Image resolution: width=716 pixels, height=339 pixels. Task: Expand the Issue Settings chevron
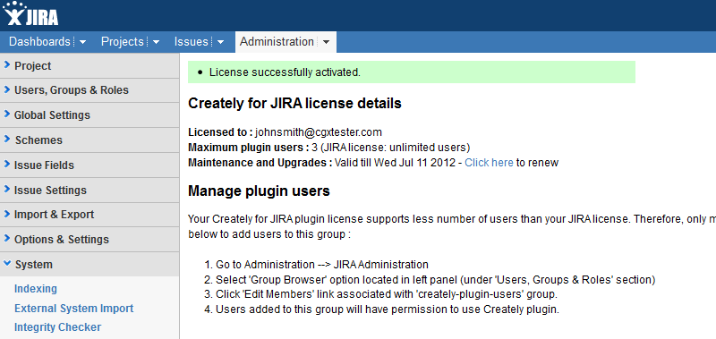(7, 190)
